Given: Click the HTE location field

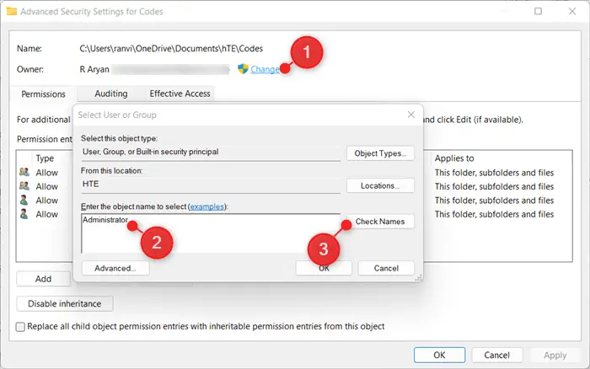Looking at the screenshot, I should coord(211,184).
